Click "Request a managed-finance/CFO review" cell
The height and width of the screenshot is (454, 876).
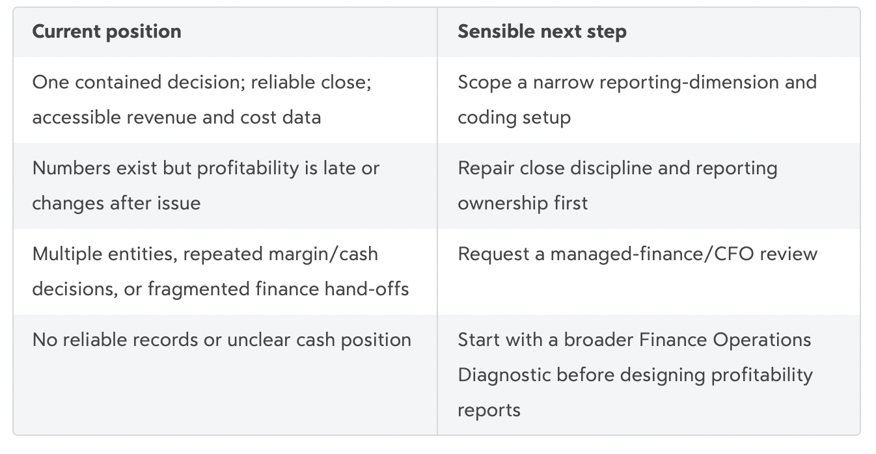click(648, 272)
